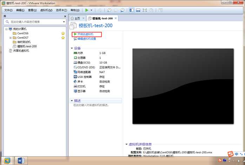The height and width of the screenshot is (165, 245).
Task: Expand the CentOS7 folder node
Action: [x=11, y=38]
